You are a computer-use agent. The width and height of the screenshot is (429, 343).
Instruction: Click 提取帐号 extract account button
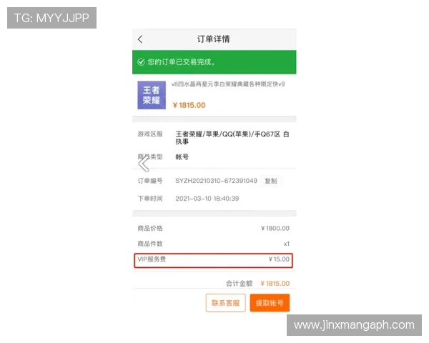(270, 303)
